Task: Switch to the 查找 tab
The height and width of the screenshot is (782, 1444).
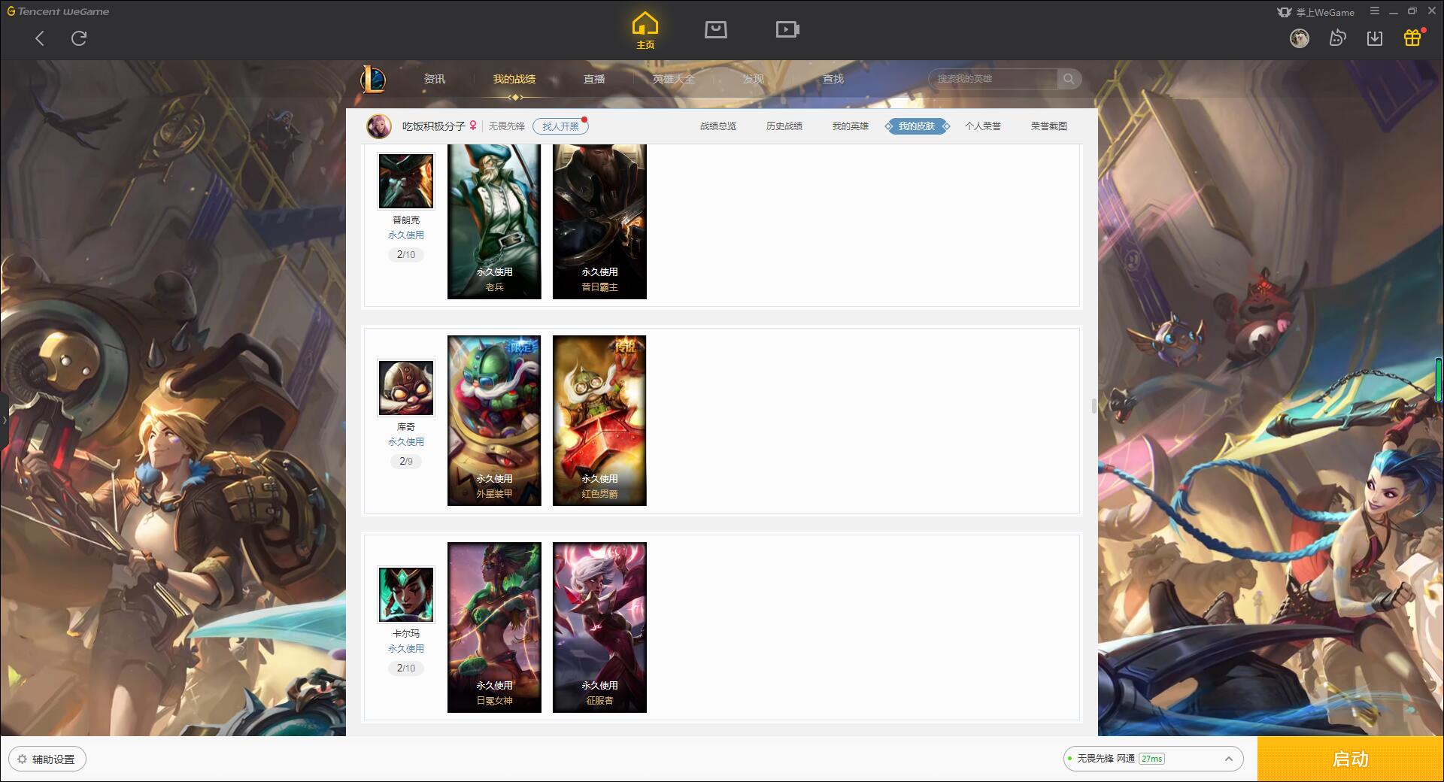Action: 833,79
